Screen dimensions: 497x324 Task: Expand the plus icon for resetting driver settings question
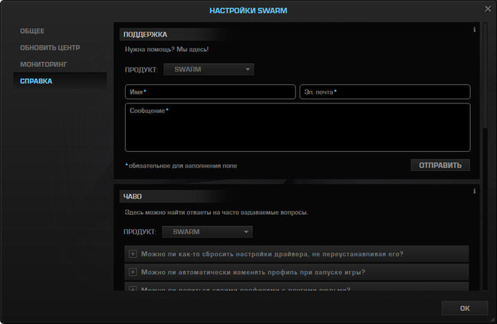pyautogui.click(x=133, y=254)
